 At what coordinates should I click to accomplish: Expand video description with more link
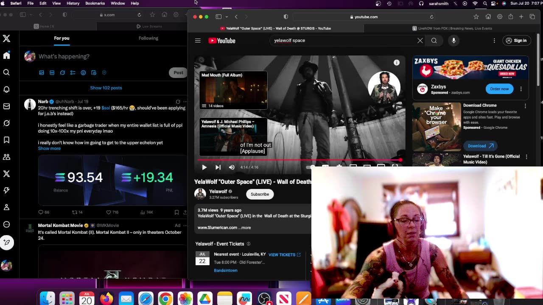(x=245, y=227)
